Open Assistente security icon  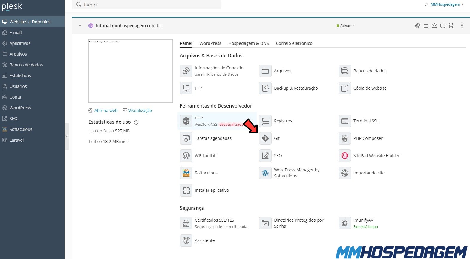click(186, 240)
